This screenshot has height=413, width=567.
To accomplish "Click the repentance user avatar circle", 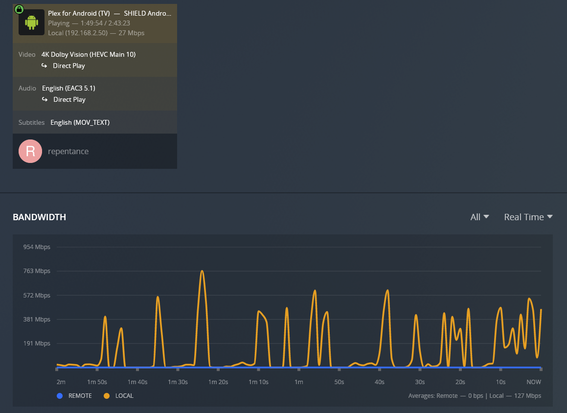I will click(x=30, y=151).
